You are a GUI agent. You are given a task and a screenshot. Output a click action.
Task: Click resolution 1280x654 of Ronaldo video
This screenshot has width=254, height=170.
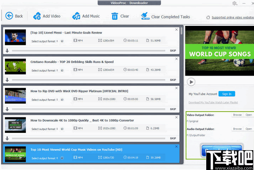(106, 70)
